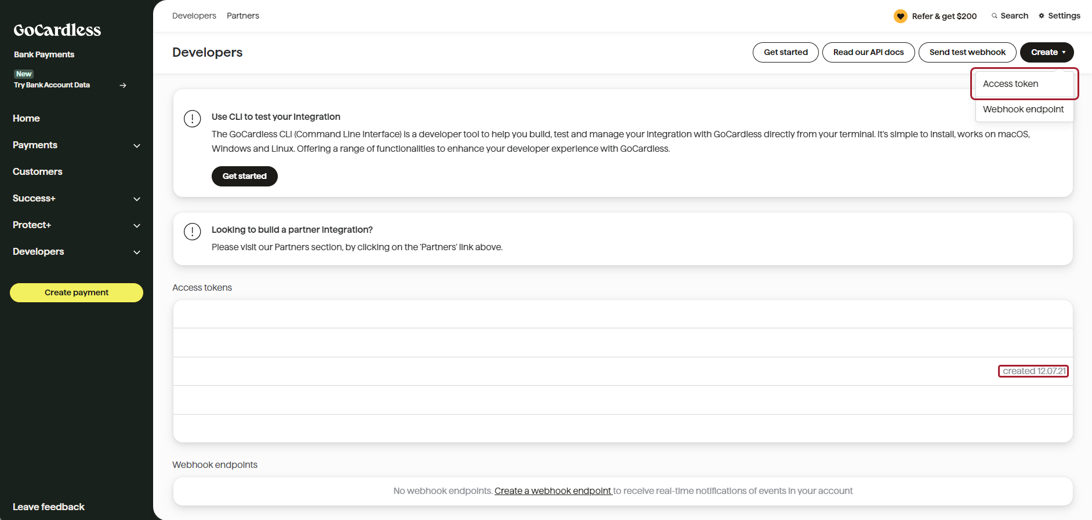The width and height of the screenshot is (1092, 520).
Task: Select Access token from Create menu
Action: (x=1010, y=84)
